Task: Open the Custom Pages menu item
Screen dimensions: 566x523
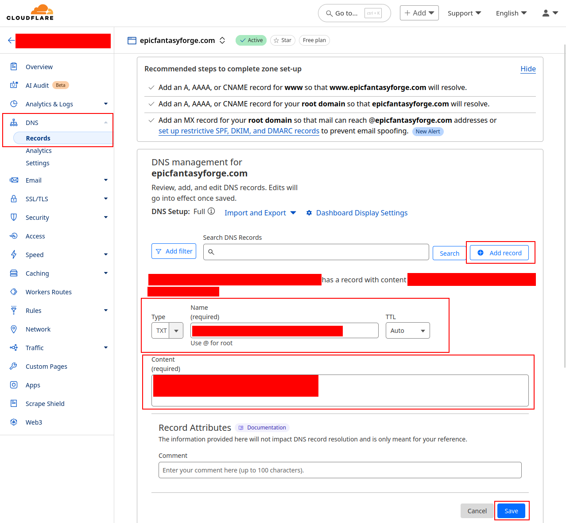Action: coord(47,367)
